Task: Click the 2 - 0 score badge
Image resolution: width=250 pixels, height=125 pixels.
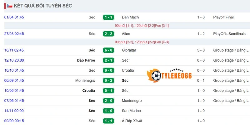Action: (x=108, y=101)
